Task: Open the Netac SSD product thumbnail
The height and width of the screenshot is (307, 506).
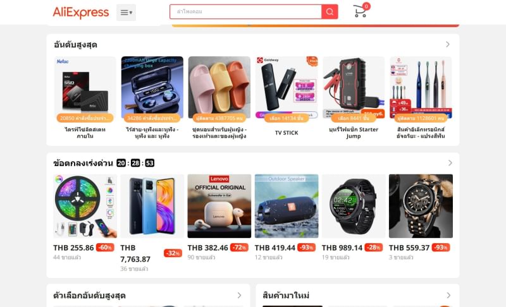Action: click(x=85, y=88)
